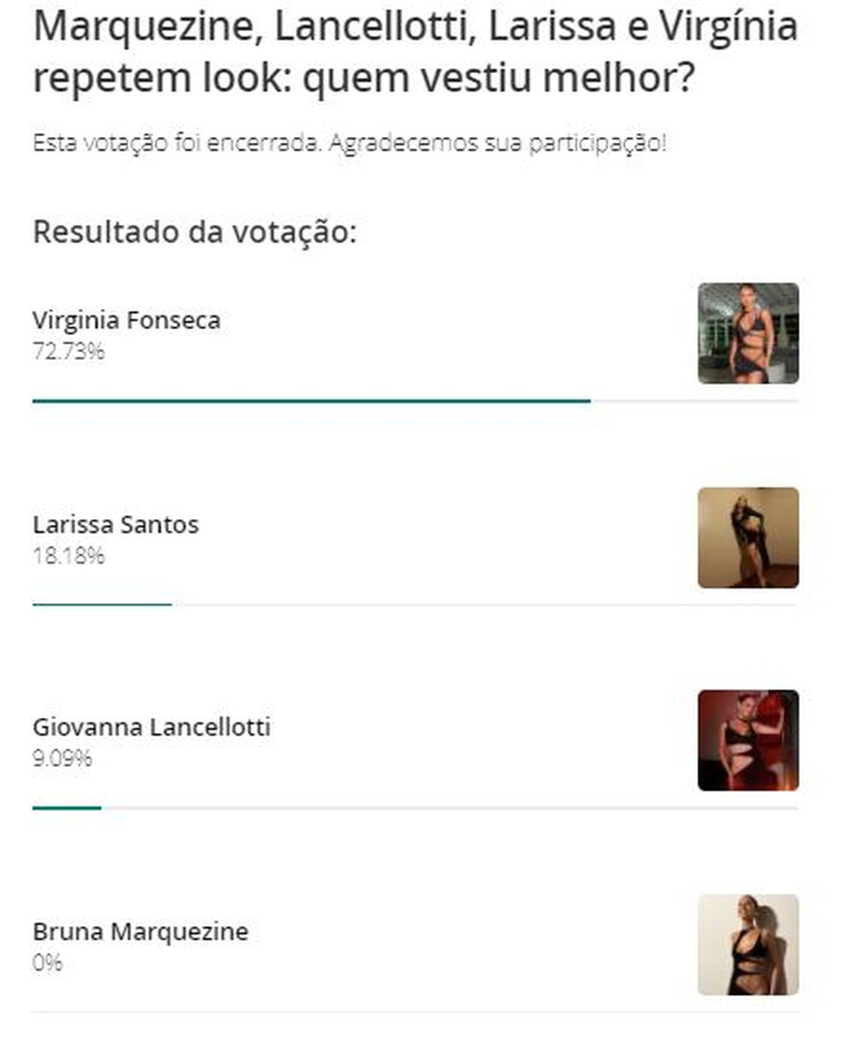The image size is (847, 1049).
Task: Click the 18.18% vote percentage
Action: 68,556
